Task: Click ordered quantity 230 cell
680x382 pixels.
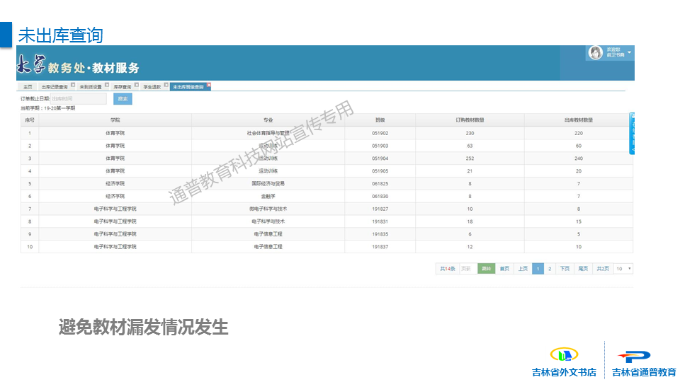Action: tap(470, 134)
